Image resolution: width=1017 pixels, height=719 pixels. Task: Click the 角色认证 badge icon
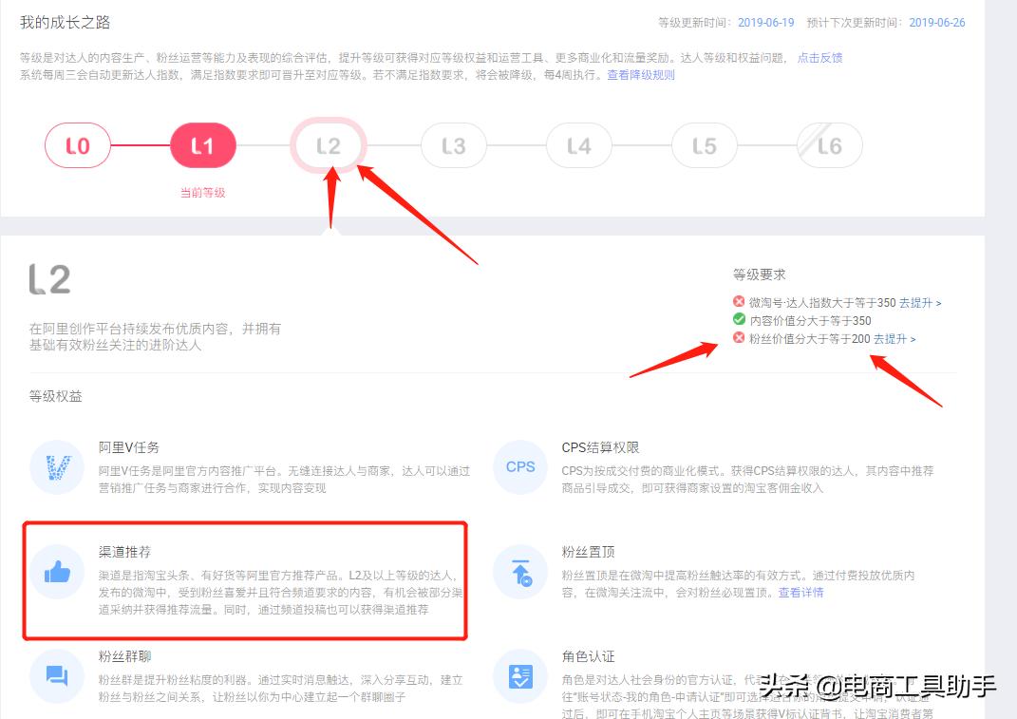coord(518,676)
